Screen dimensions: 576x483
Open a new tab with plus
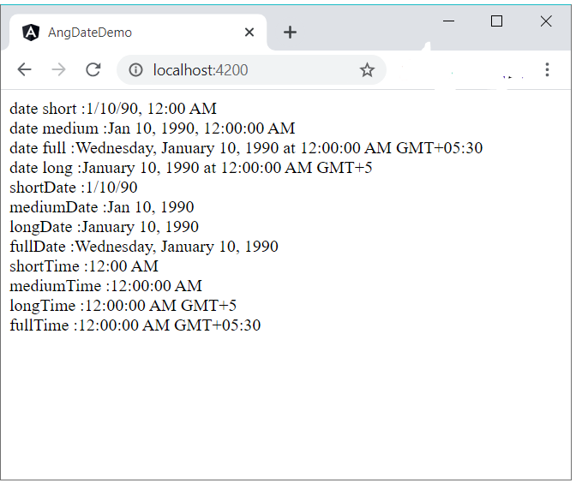coord(290,33)
